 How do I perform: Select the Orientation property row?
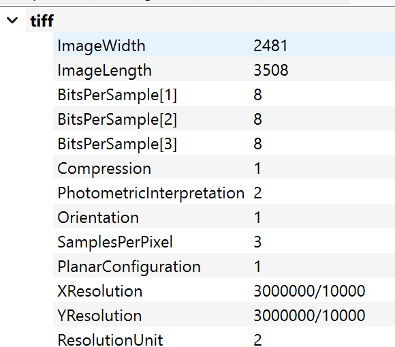coord(224,217)
